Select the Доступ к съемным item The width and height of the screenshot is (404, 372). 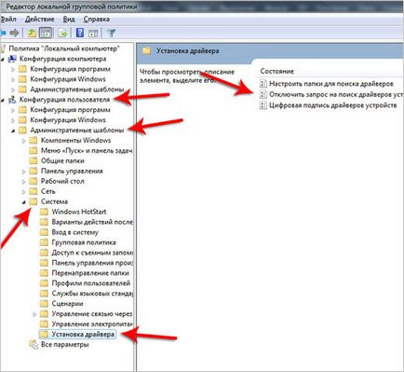(92, 253)
